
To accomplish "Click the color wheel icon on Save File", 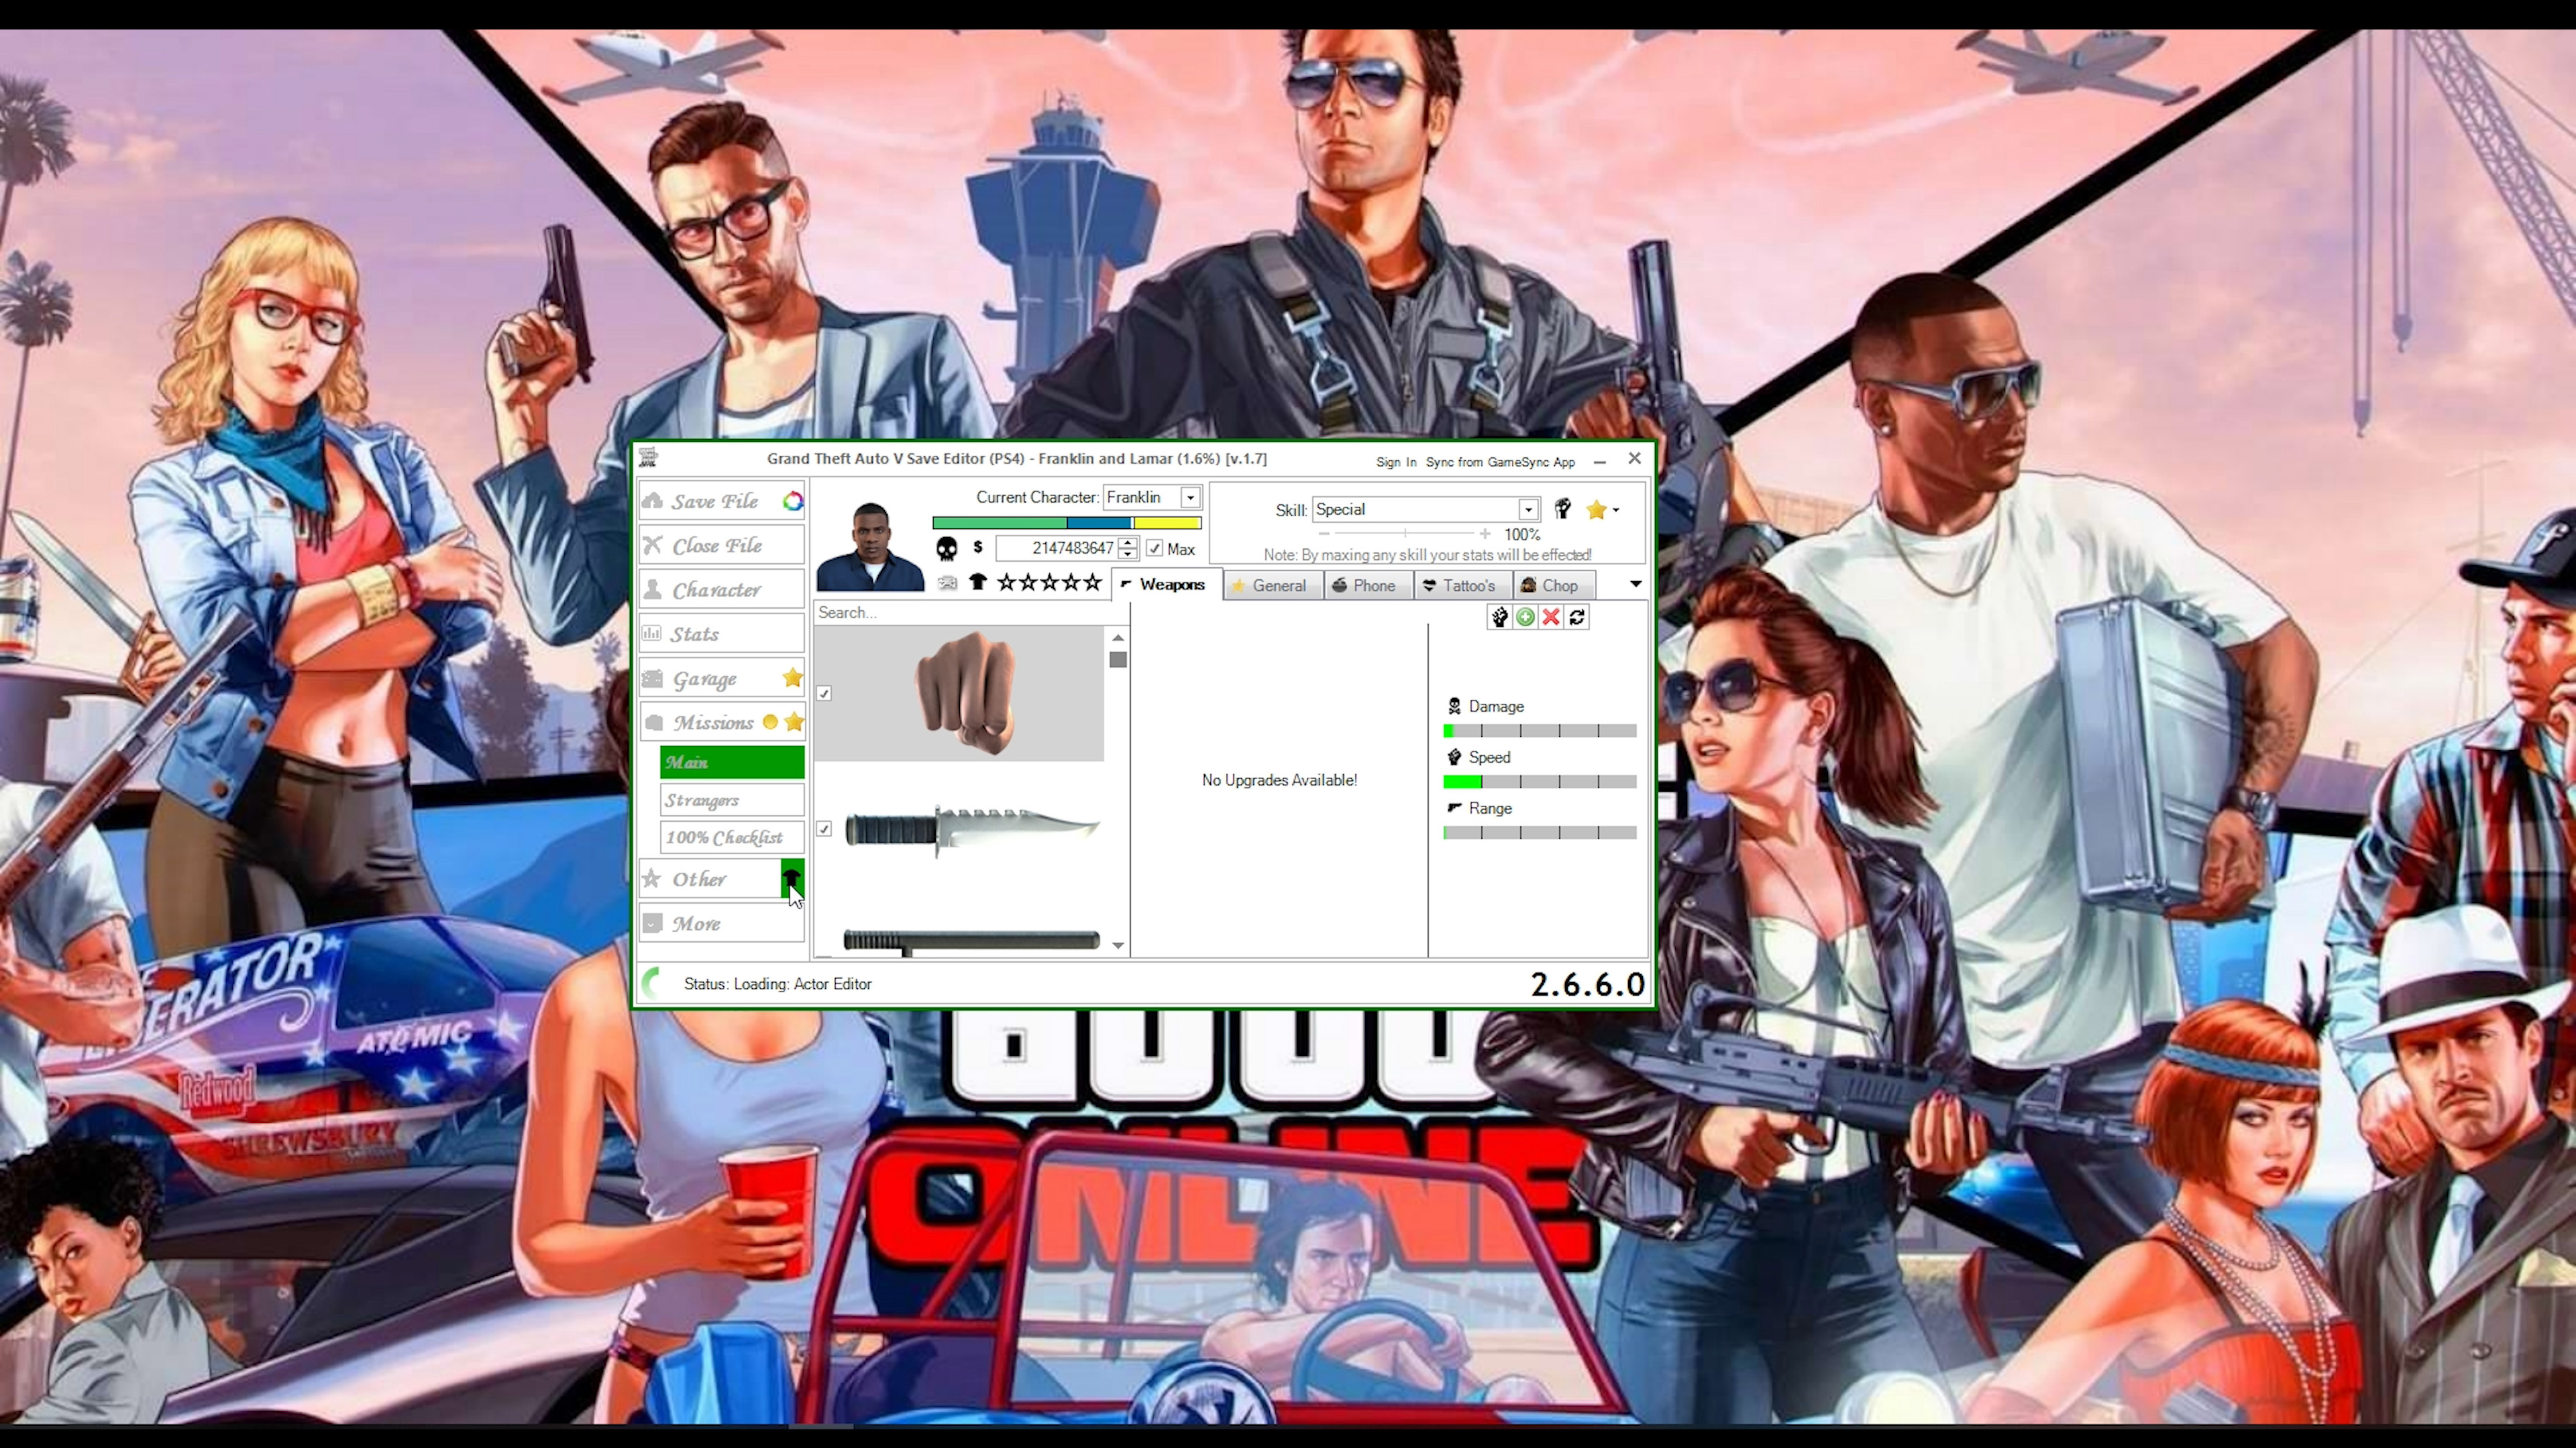I will pyautogui.click(x=792, y=501).
